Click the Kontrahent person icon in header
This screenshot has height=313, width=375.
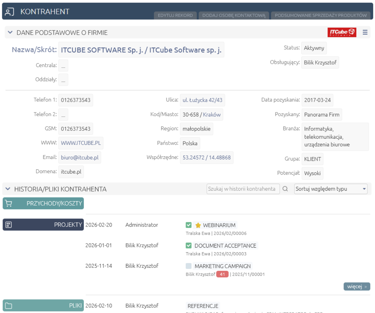coord(9,12)
